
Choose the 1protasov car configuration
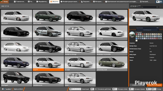click(x=17, y=17)
